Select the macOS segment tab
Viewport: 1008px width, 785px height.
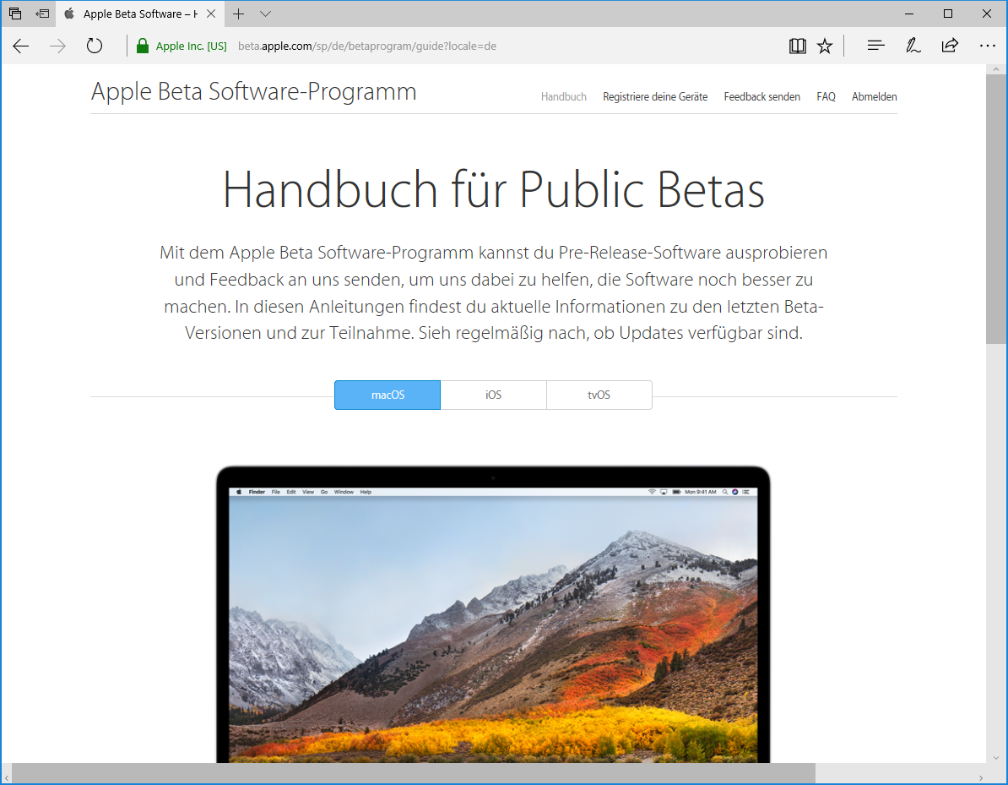coord(387,395)
